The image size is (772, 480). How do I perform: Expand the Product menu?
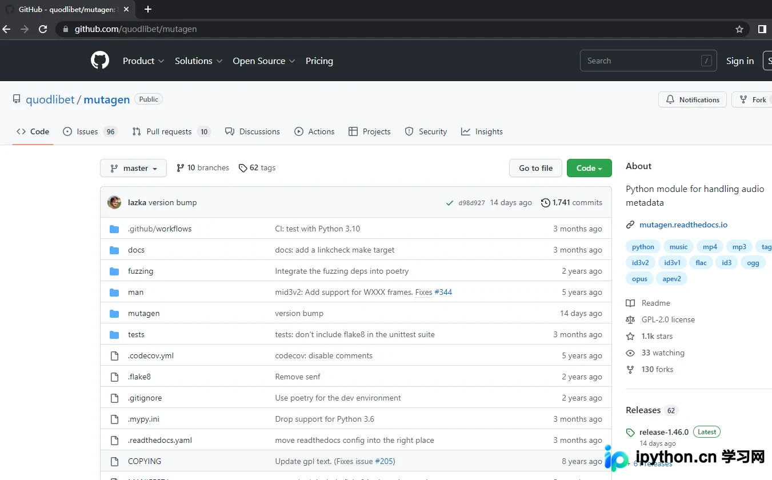pyautogui.click(x=143, y=61)
